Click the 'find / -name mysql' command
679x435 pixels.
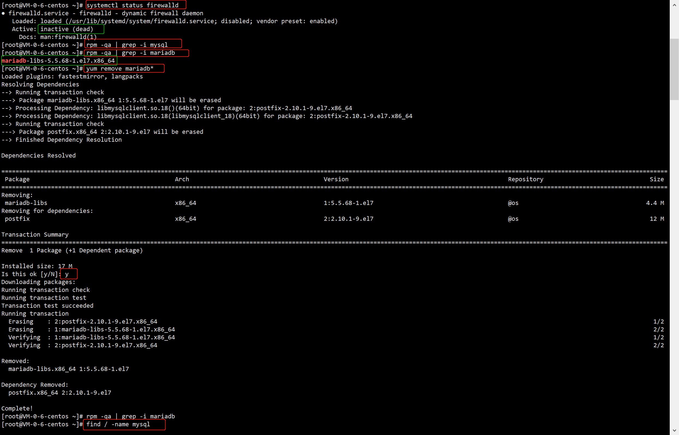pos(118,424)
